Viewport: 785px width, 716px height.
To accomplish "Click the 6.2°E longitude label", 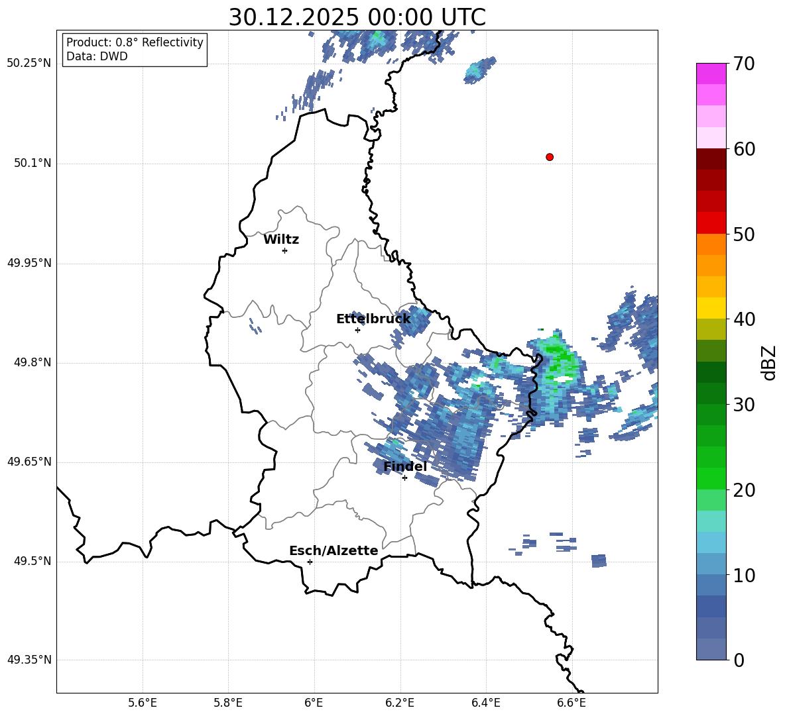I will (400, 703).
